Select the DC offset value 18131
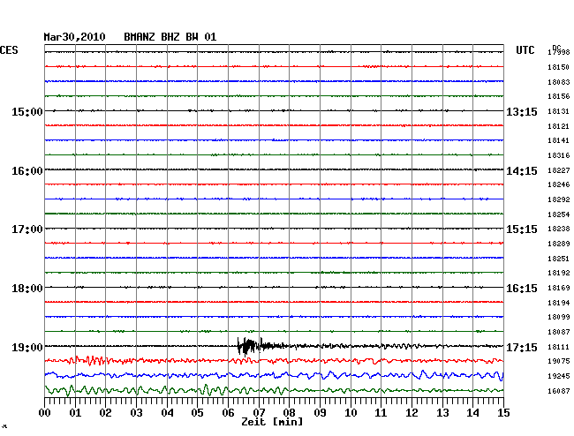This screenshot has width=574, height=436. coord(559,111)
